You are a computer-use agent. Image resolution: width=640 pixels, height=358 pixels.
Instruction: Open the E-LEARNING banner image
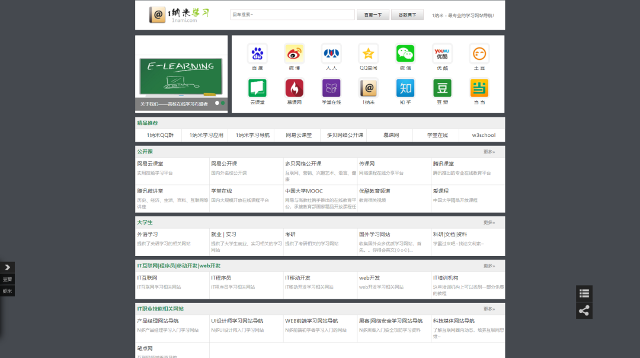coord(181,76)
